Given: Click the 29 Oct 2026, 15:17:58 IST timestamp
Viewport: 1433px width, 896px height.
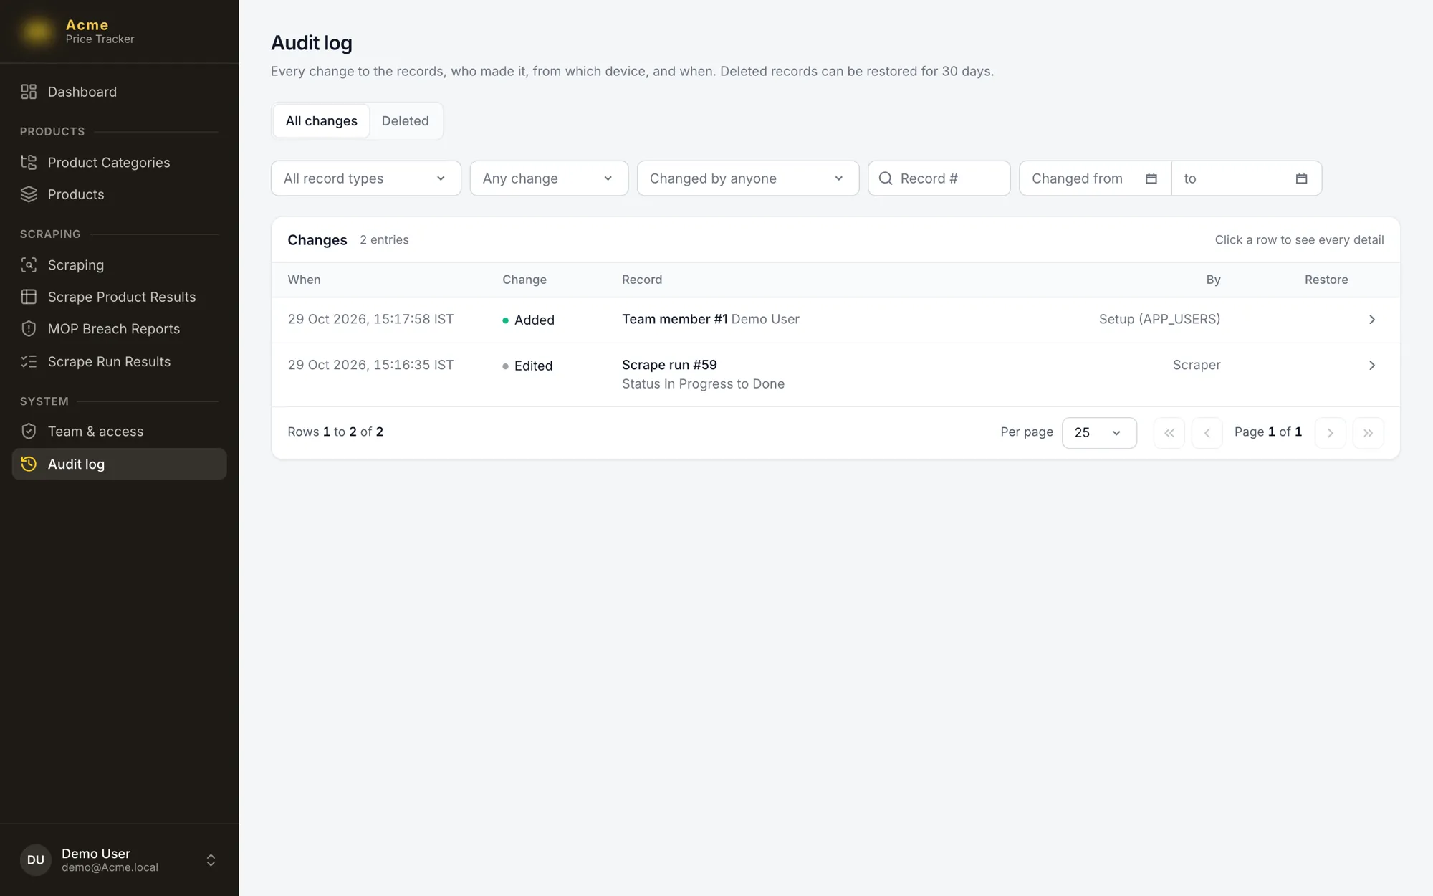Looking at the screenshot, I should tap(370, 319).
